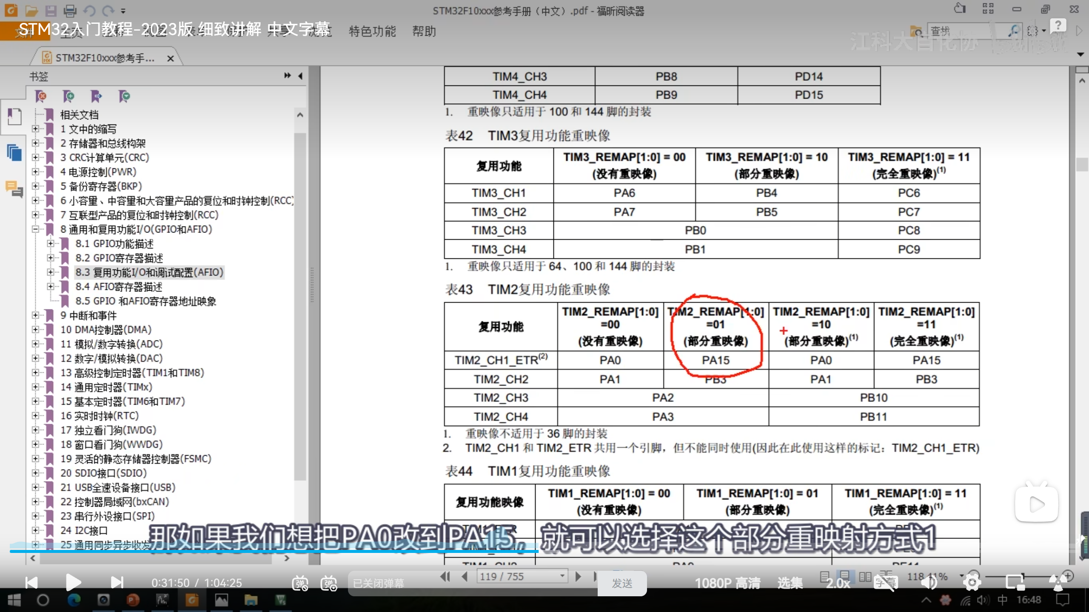This screenshot has height=612, width=1089.
Task: Open danmaku settings icon
Action: [x=329, y=584]
